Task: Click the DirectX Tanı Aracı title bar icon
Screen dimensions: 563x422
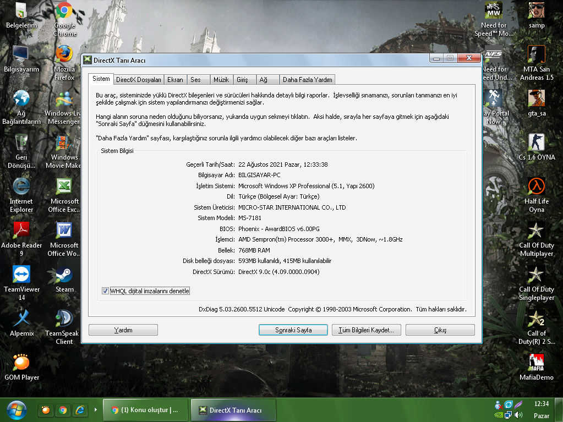Action: point(88,60)
